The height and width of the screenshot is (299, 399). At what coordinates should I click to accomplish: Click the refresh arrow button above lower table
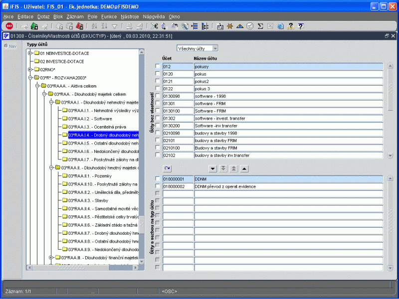167,169
